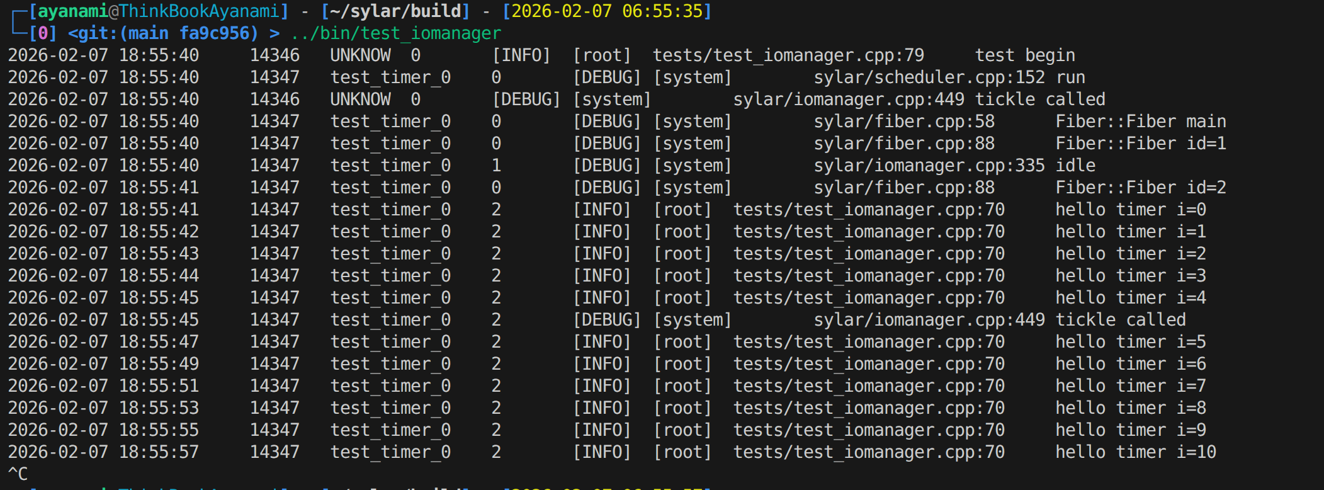
Task: Click the ^C interrupt marker
Action: coord(18,474)
